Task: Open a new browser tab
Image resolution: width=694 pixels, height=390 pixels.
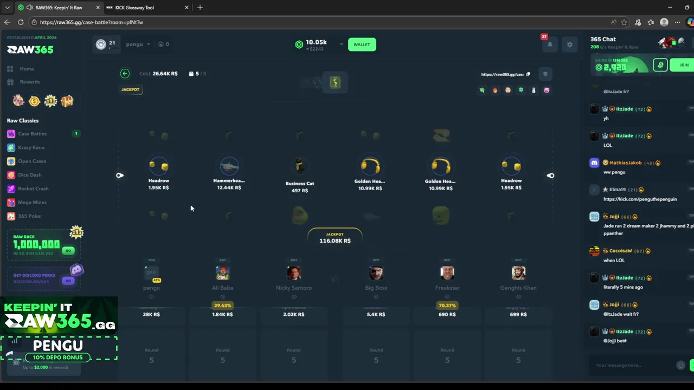Action: pos(200,8)
